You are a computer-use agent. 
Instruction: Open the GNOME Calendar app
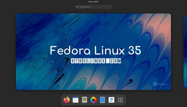coord(76,100)
